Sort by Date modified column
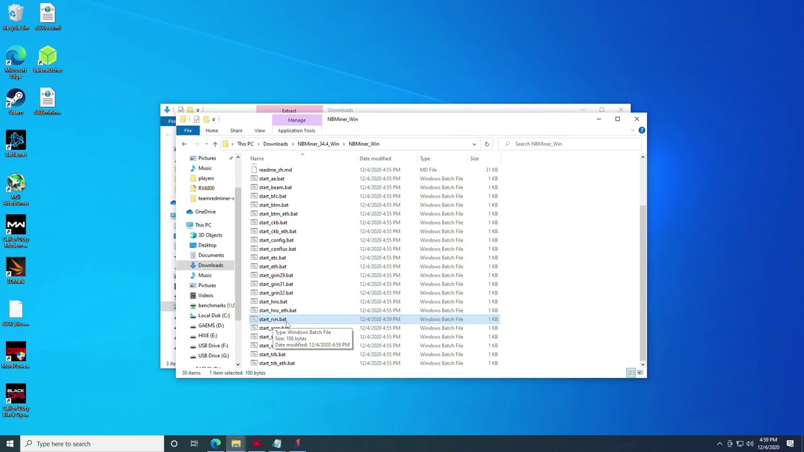This screenshot has height=452, width=804. tap(388, 158)
